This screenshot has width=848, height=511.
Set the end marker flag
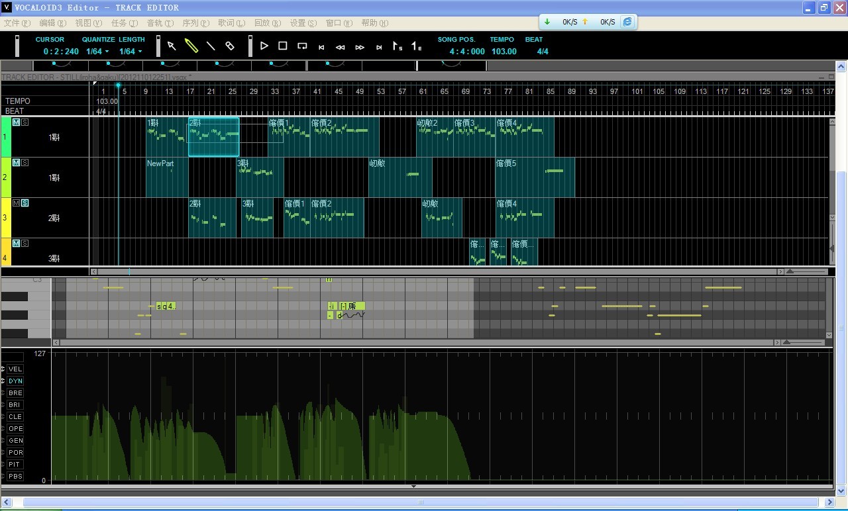tap(416, 46)
